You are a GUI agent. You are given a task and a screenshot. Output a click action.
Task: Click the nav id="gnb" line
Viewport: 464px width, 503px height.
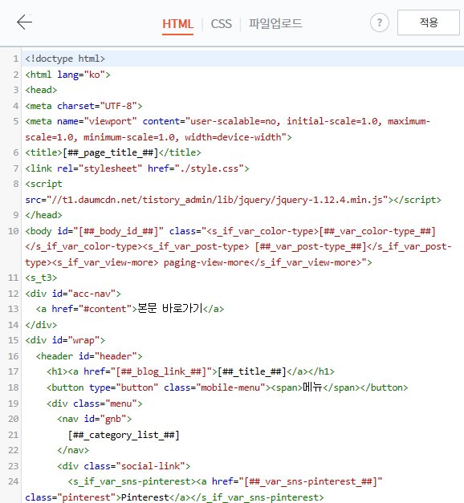point(95,419)
